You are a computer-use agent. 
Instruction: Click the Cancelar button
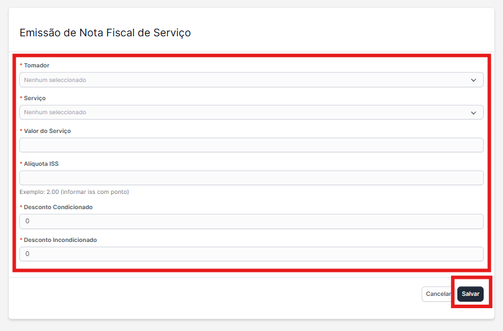click(437, 294)
